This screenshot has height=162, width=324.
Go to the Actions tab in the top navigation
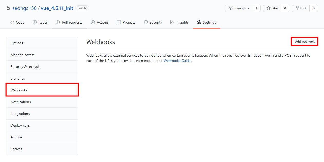102,22
